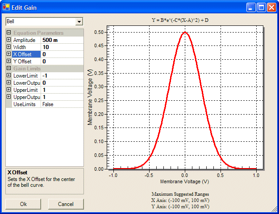Maximize the Edit Gain window

coord(261,8)
